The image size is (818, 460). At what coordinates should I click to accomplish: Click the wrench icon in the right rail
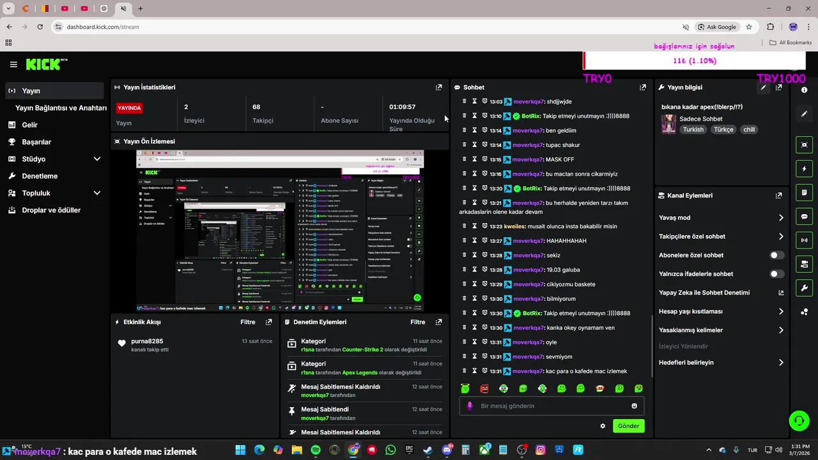tap(805, 288)
